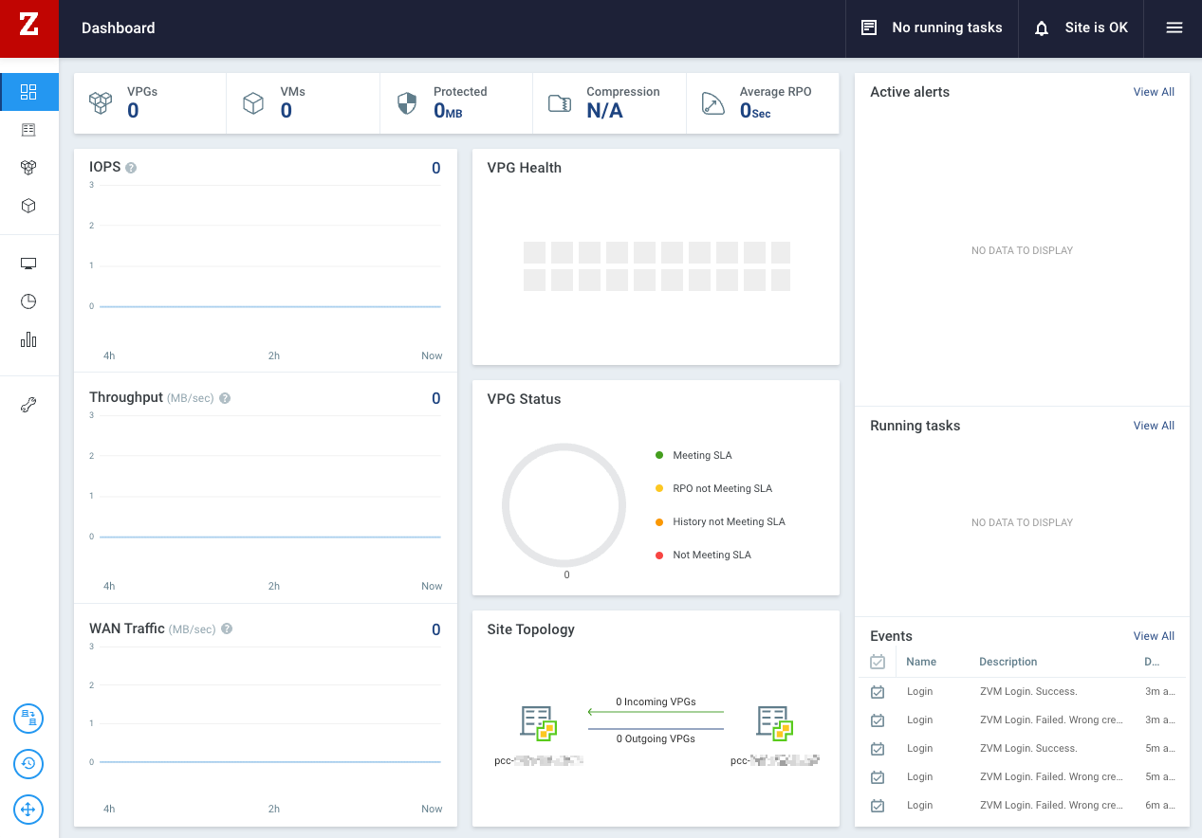Click the Average RPO 0Sec value
1202x838 pixels.
point(755,111)
